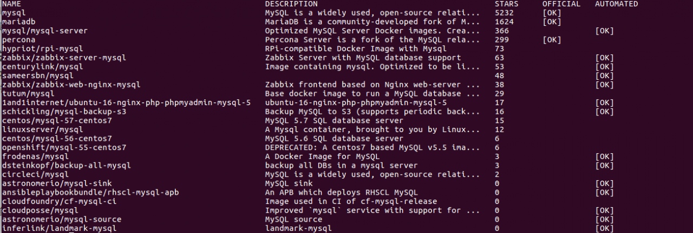Screen dimensions: 693x233
Task: Click the OFFICIAL column header
Action: pos(561,4)
